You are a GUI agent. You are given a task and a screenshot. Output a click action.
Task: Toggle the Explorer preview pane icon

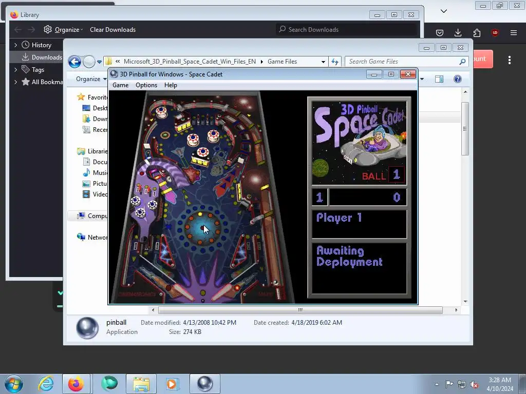(439, 79)
